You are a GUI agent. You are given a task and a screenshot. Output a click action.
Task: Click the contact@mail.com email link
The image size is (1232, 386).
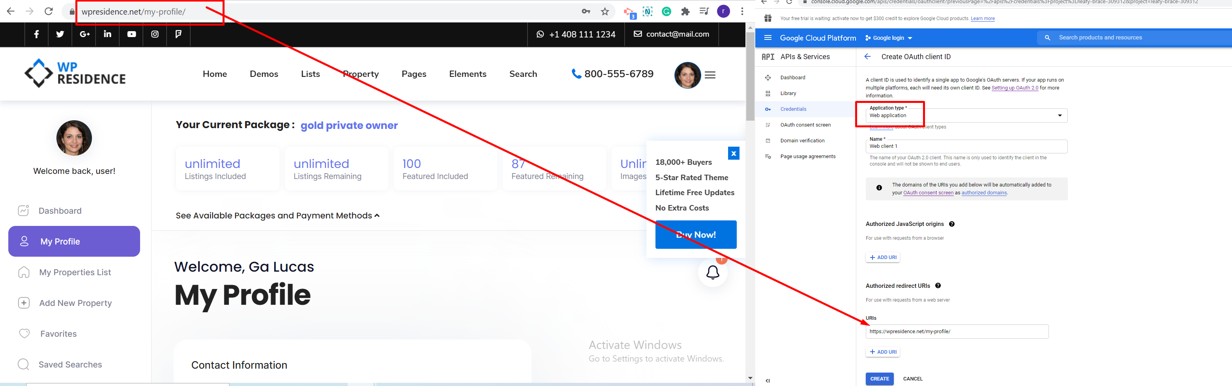(672, 34)
